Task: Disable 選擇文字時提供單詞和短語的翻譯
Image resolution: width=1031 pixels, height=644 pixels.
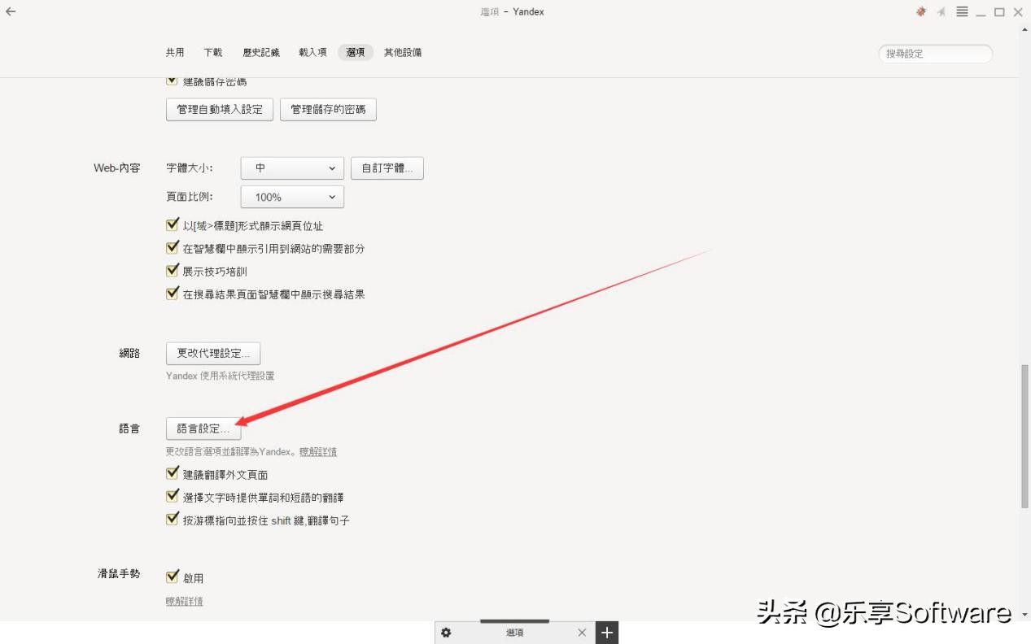Action: pyautogui.click(x=172, y=496)
